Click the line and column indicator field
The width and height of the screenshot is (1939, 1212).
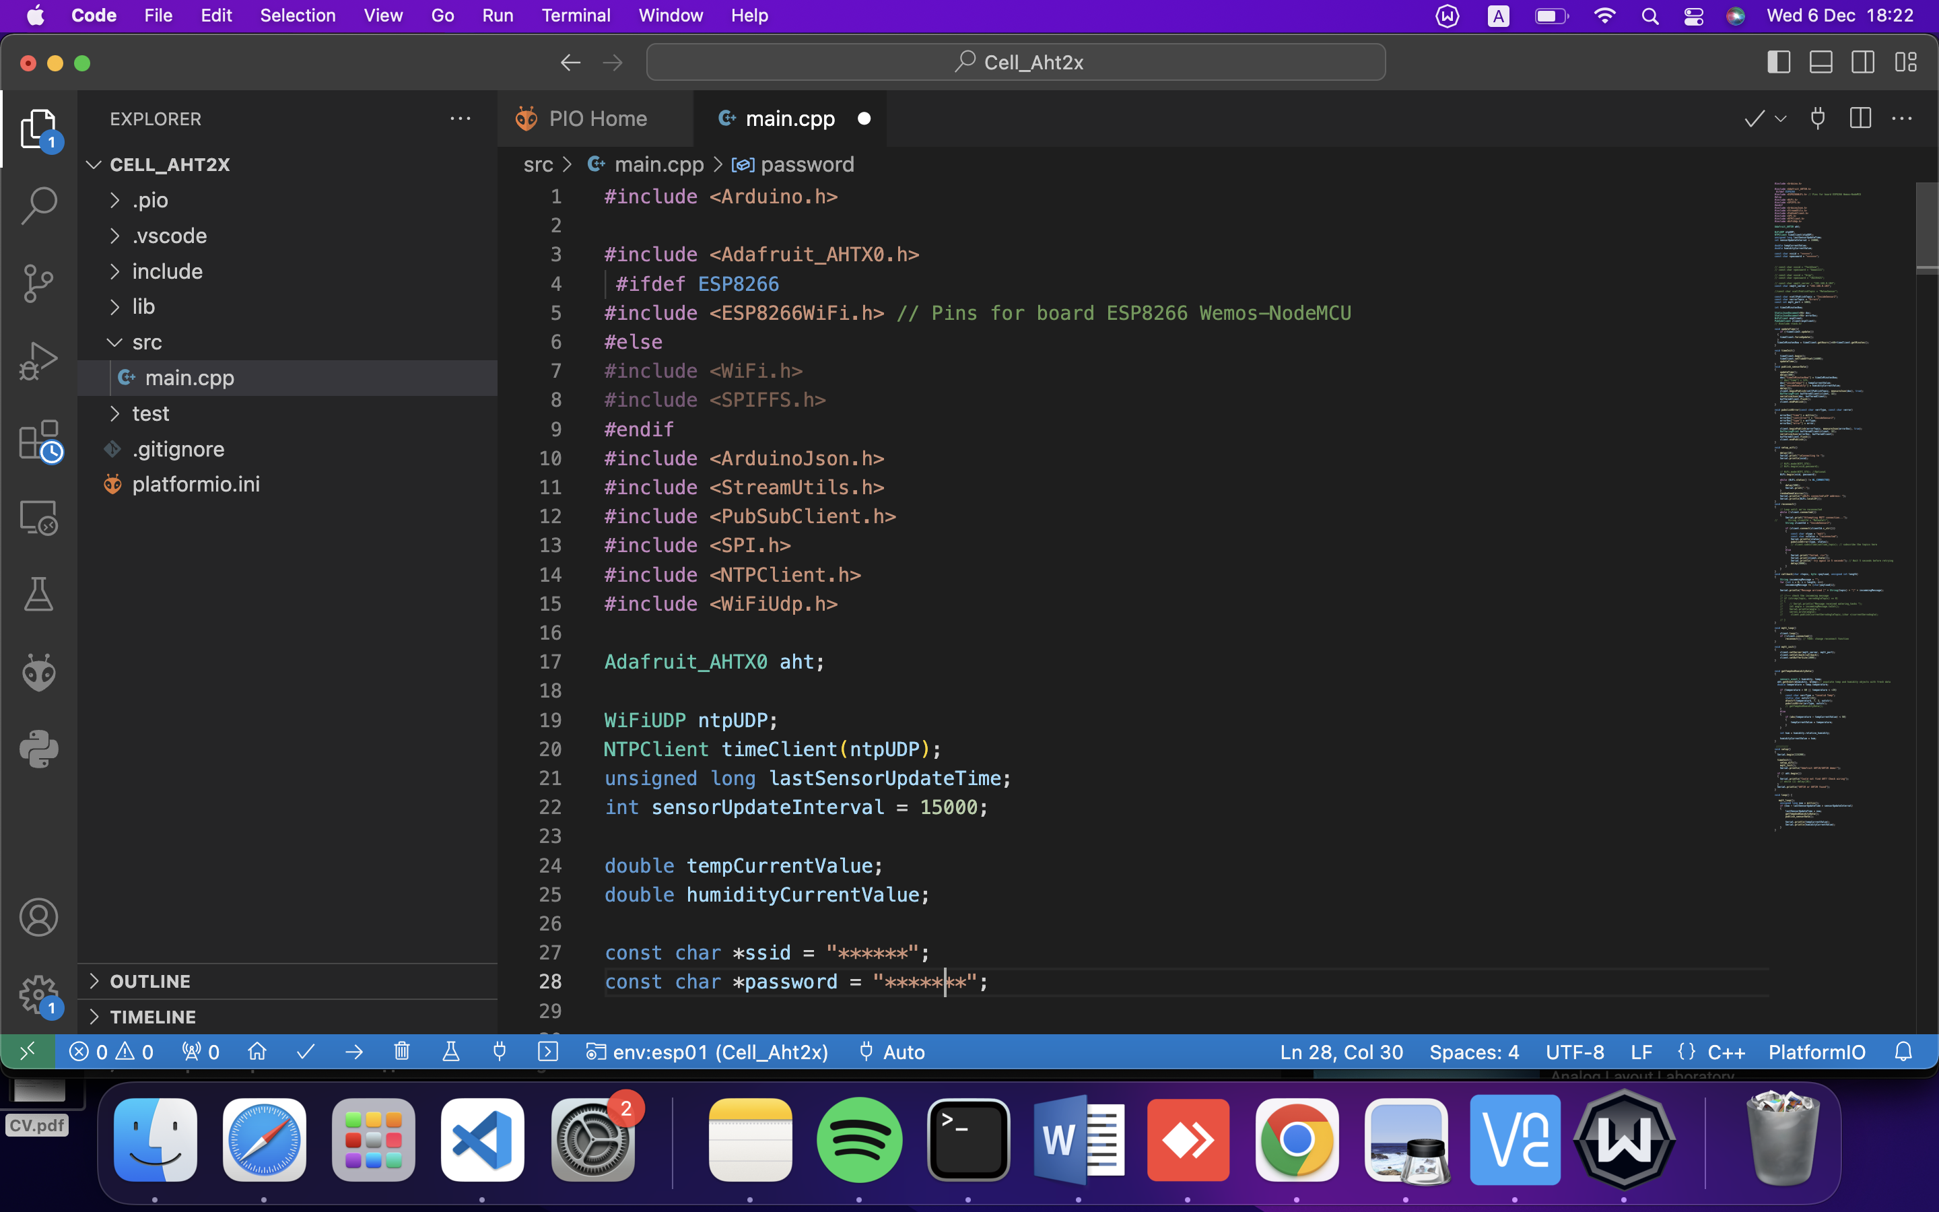1337,1052
